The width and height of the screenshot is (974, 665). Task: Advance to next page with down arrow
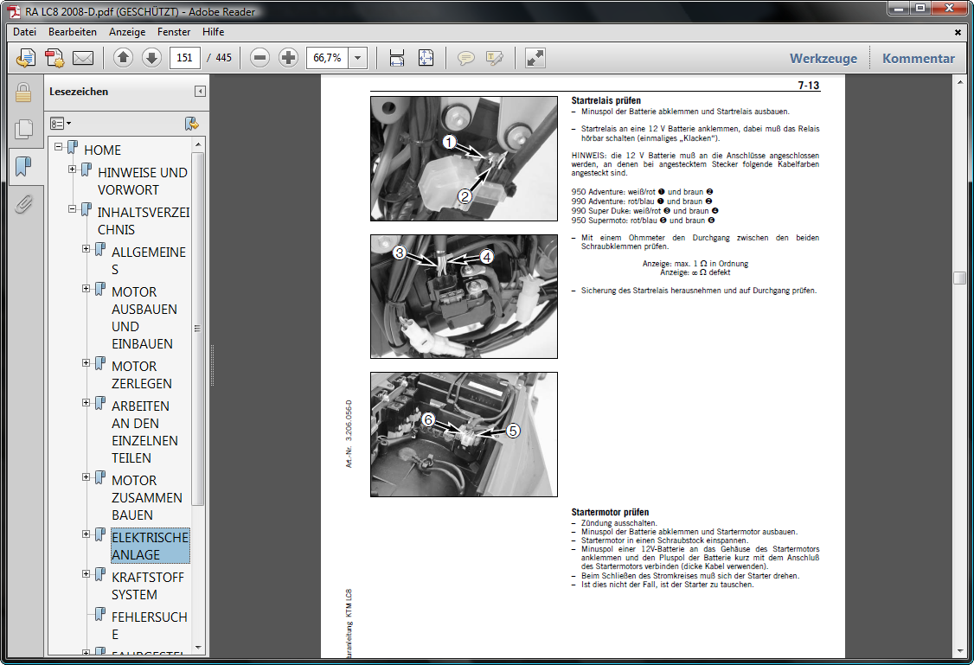coord(151,58)
